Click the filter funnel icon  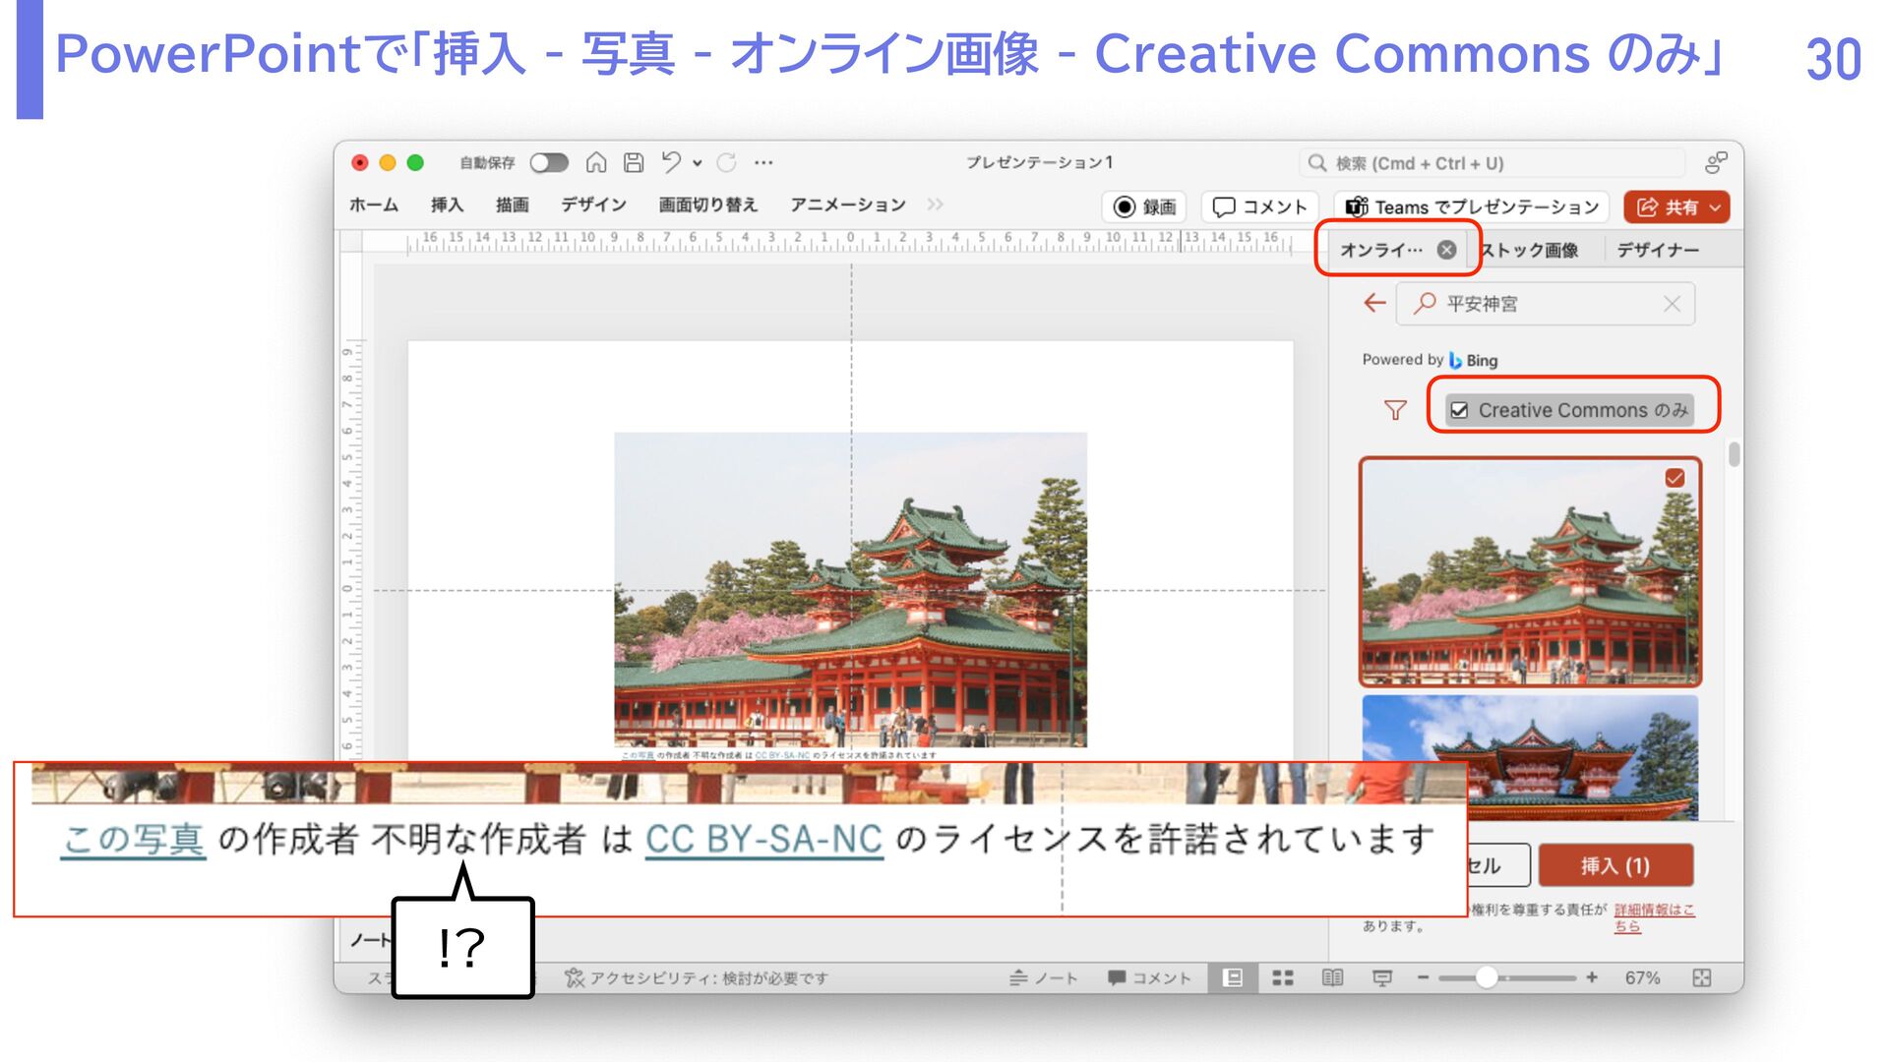pyautogui.click(x=1394, y=410)
